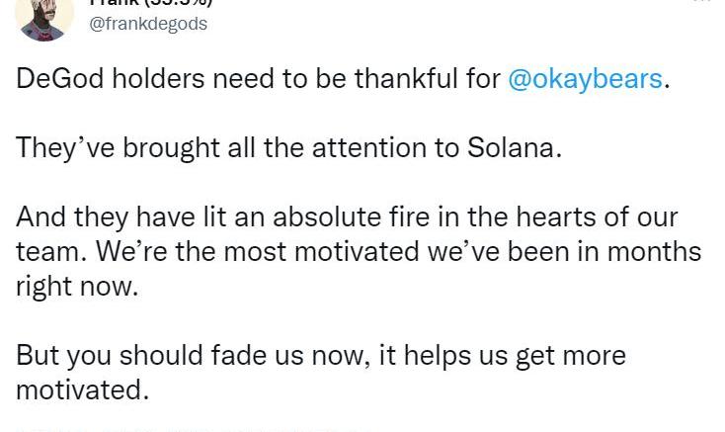Image resolution: width=725 pixels, height=432 pixels.
Task: Click the phrase "right now." in the tweet
Action: click(x=76, y=286)
